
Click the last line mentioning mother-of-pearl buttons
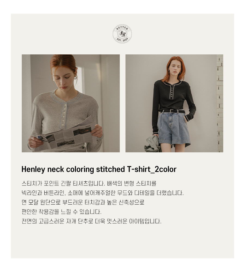tap(91, 221)
